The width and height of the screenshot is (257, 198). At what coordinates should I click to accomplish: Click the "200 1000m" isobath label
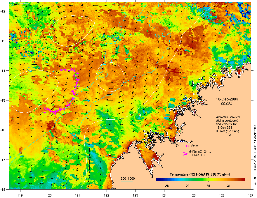(x=129, y=178)
